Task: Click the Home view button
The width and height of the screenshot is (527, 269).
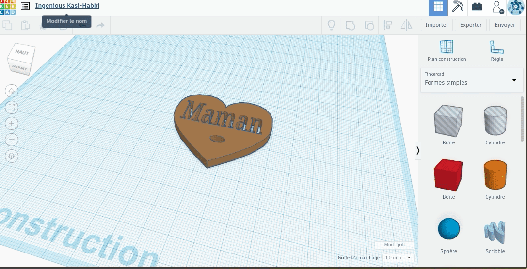Action: click(12, 91)
